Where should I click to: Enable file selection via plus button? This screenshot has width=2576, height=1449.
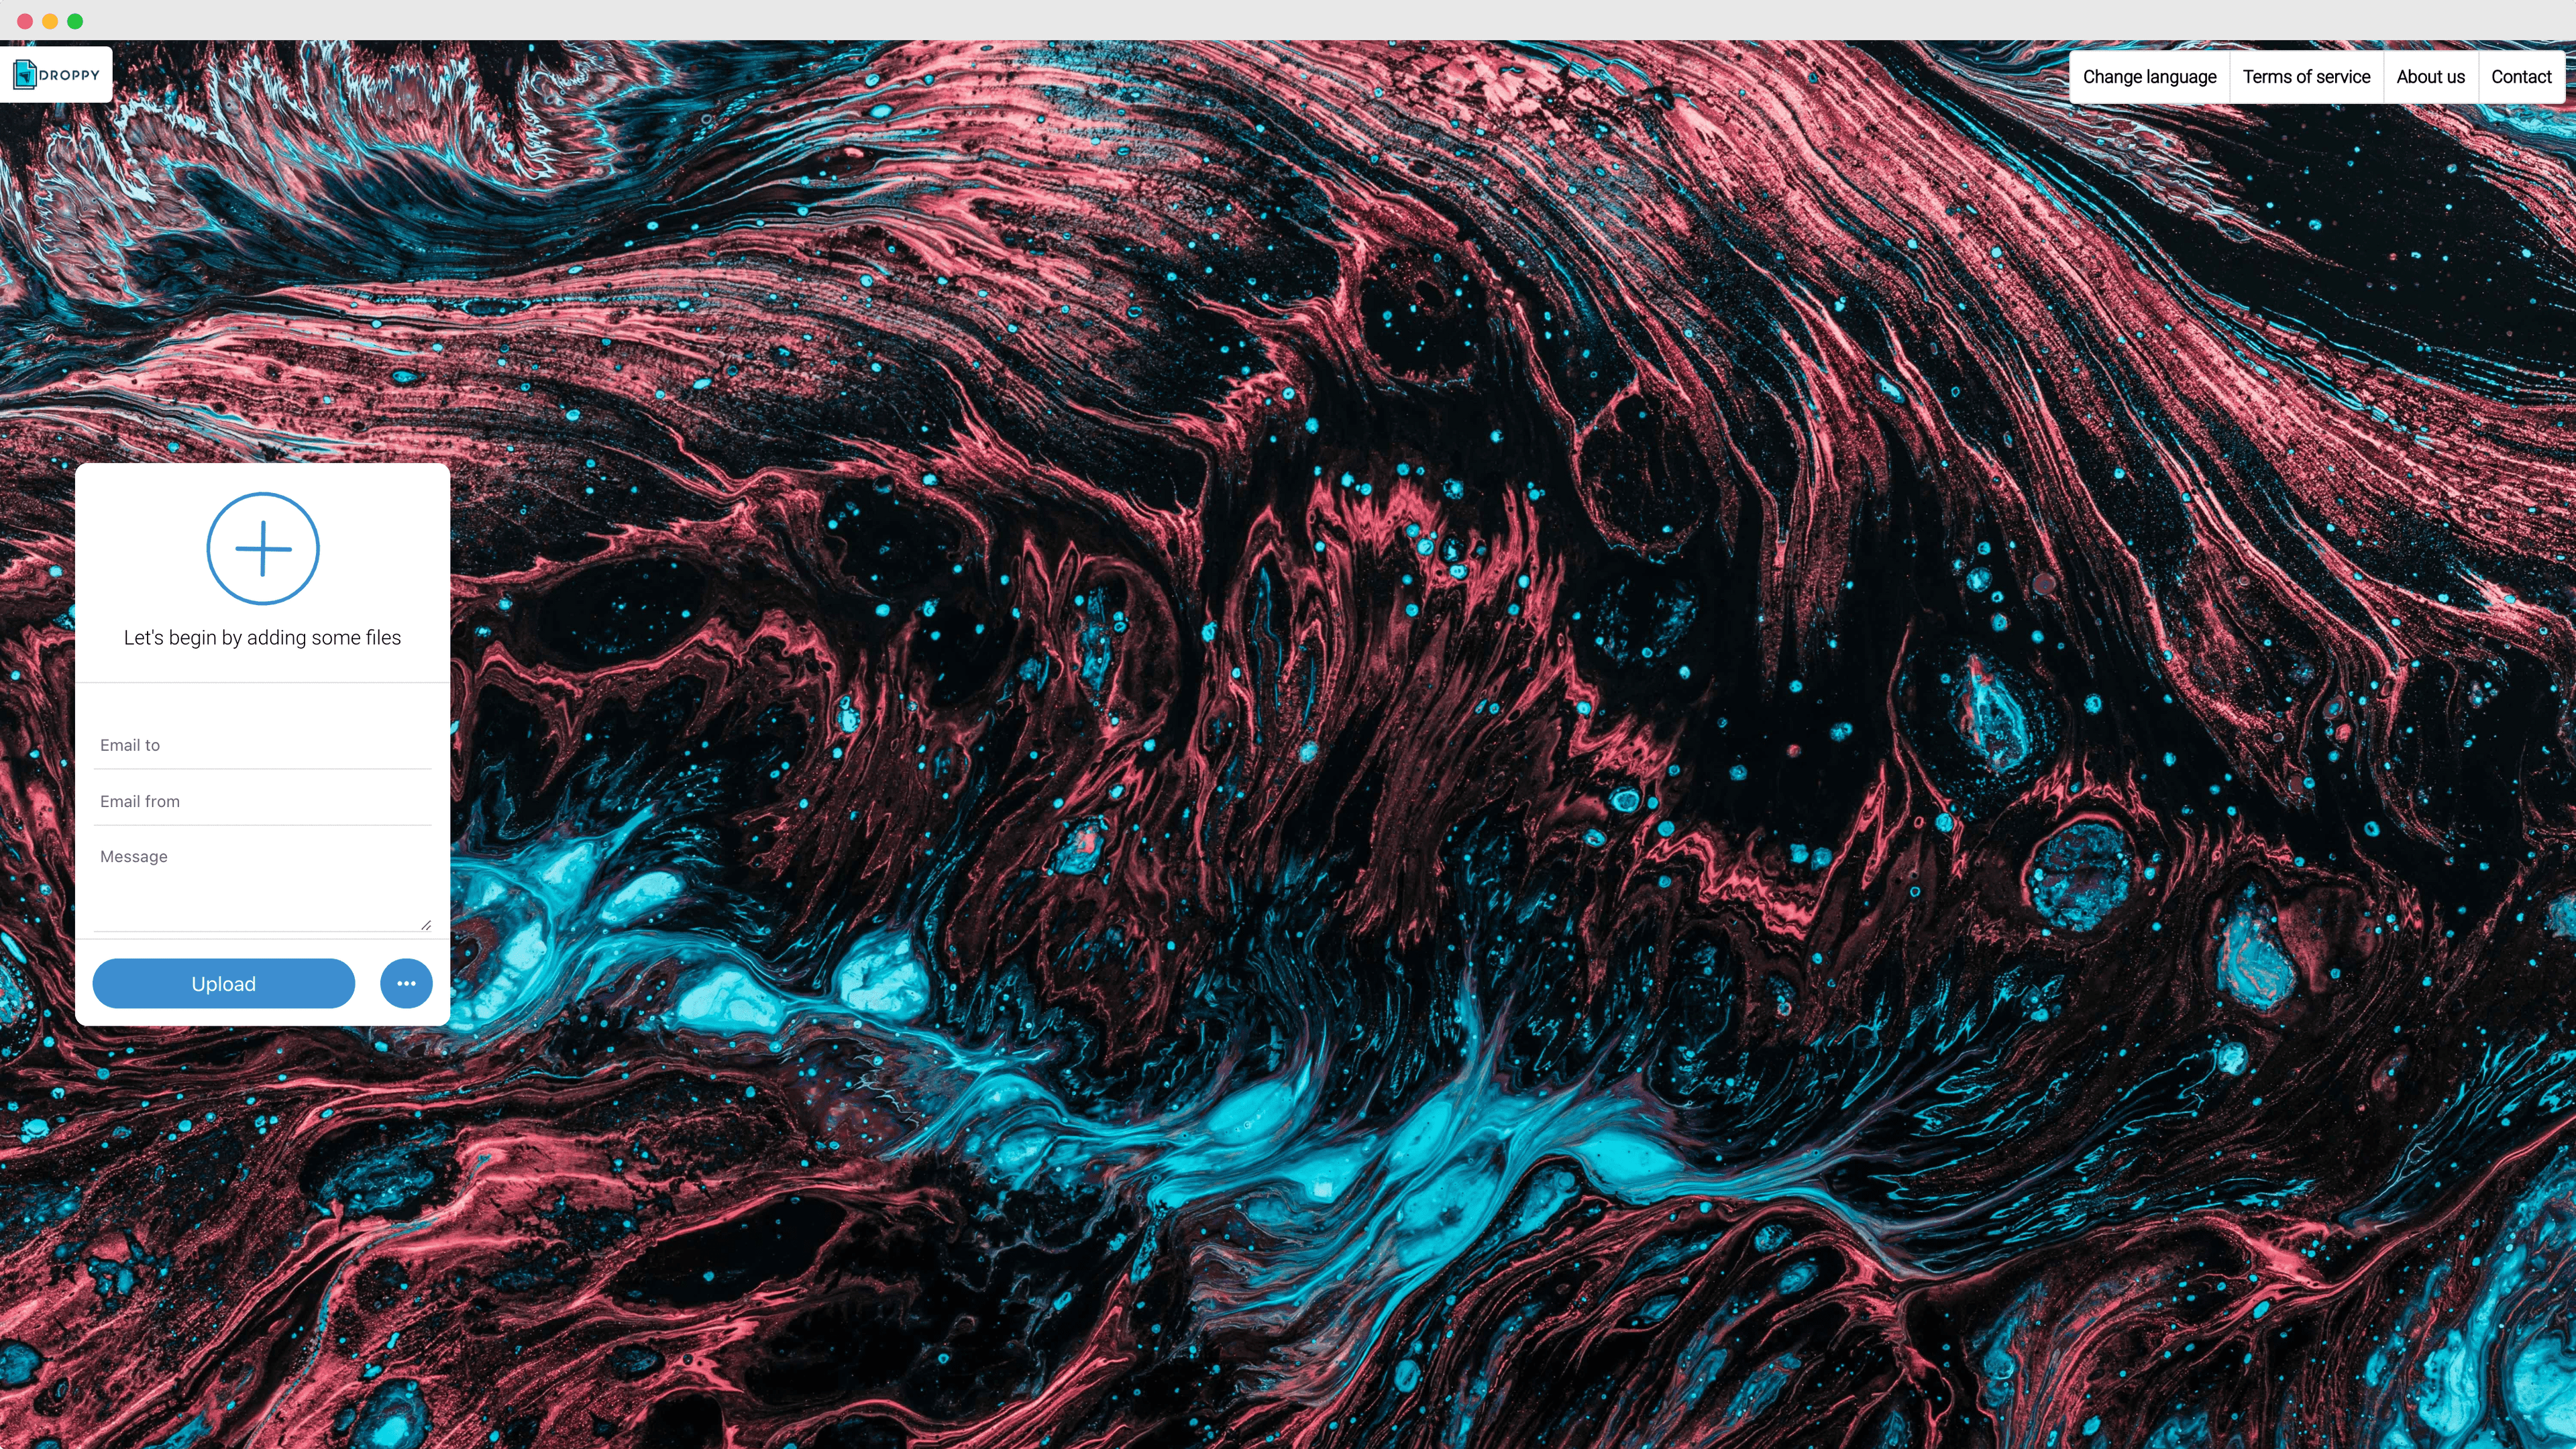click(x=262, y=549)
